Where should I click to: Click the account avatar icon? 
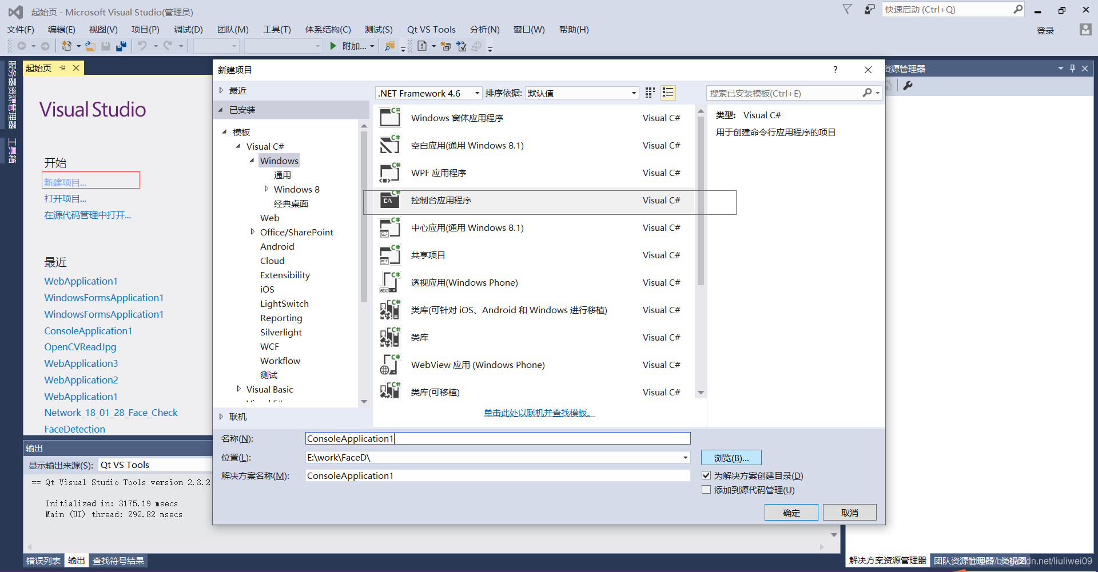(1085, 30)
